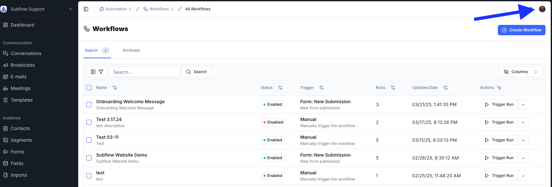The image size is (552, 187).
Task: Open the Columns visibility dropdown
Action: coord(521,72)
